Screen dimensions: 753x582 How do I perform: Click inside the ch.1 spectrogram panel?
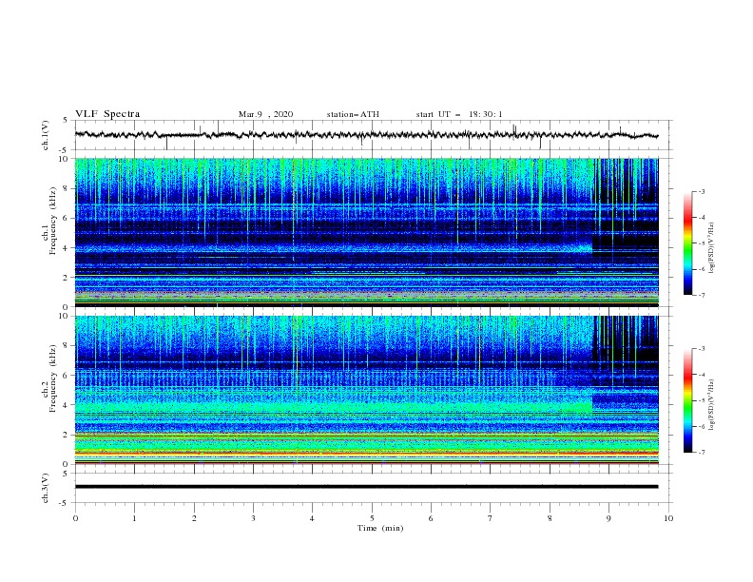366,232
